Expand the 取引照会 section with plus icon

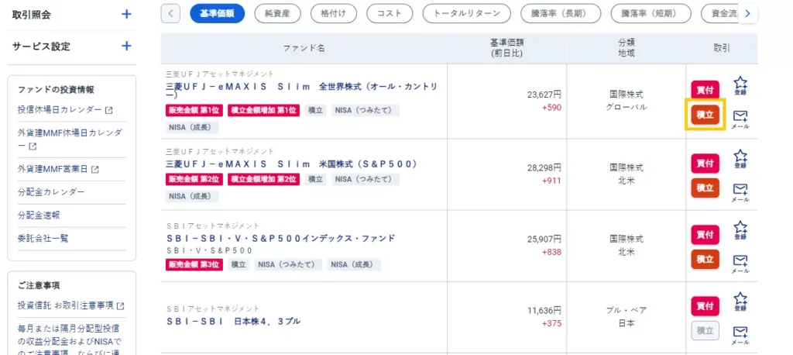click(x=126, y=14)
